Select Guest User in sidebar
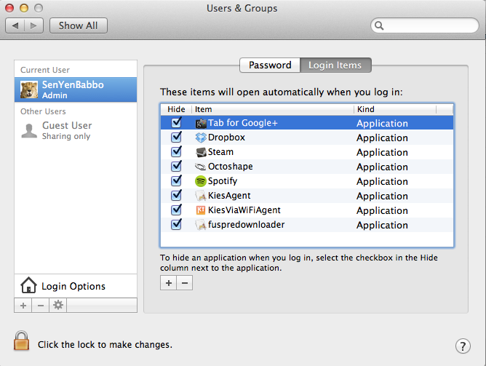Viewport: 486px width, 366px height. [76, 131]
